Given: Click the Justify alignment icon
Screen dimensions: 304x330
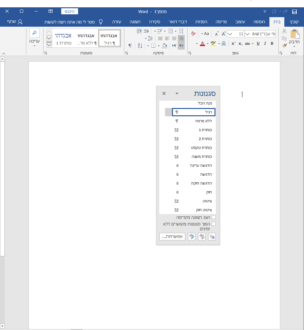Looking at the screenshot, I should pyautogui.click(x=160, y=38).
